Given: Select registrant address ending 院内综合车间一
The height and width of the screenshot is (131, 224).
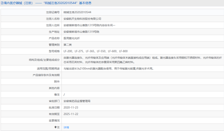Looking at the screenshot, I should pyautogui.click(x=89, y=25).
